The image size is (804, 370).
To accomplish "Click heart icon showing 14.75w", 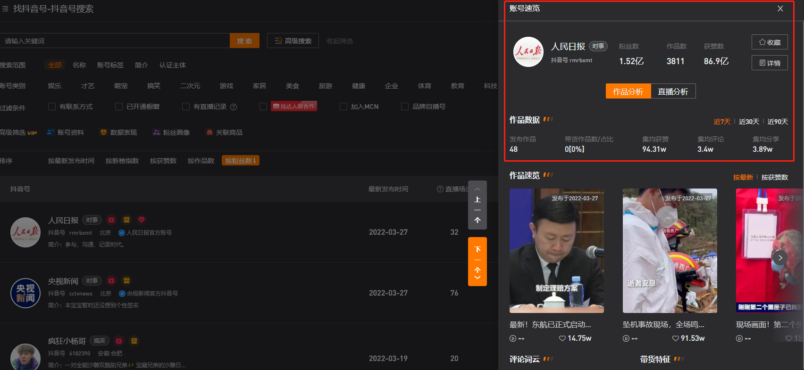I will coord(562,338).
